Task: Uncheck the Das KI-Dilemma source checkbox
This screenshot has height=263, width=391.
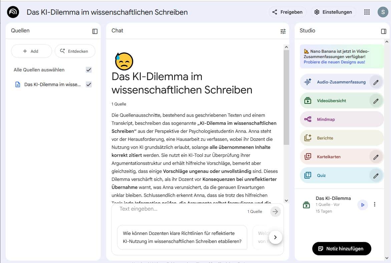Action: click(x=89, y=84)
